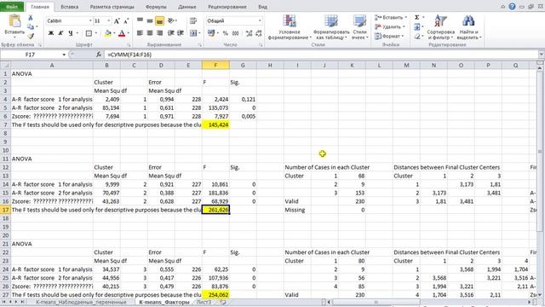Apply the red font color A
The image size is (545, 307).
click(122, 33)
